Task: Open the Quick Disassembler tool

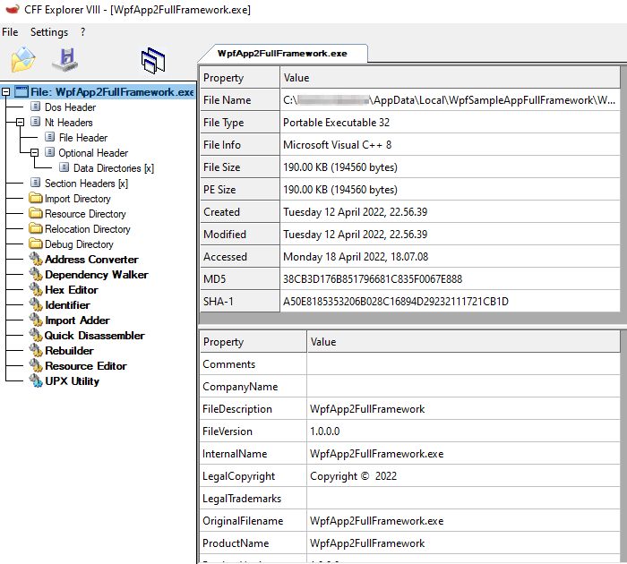Action: coord(94,336)
